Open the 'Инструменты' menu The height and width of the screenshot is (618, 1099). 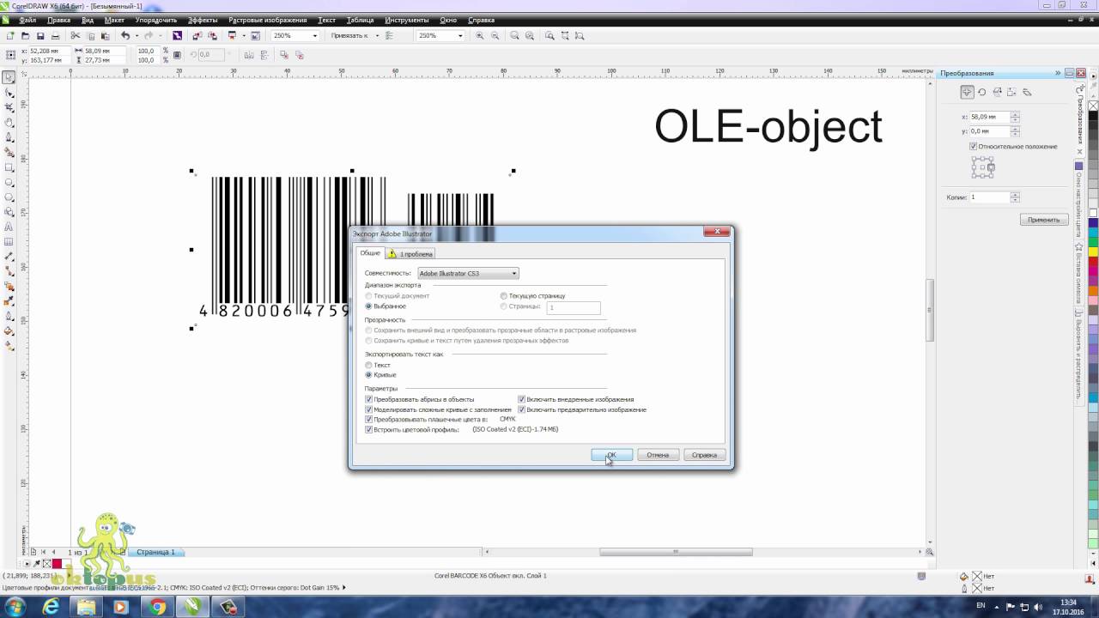click(x=407, y=20)
